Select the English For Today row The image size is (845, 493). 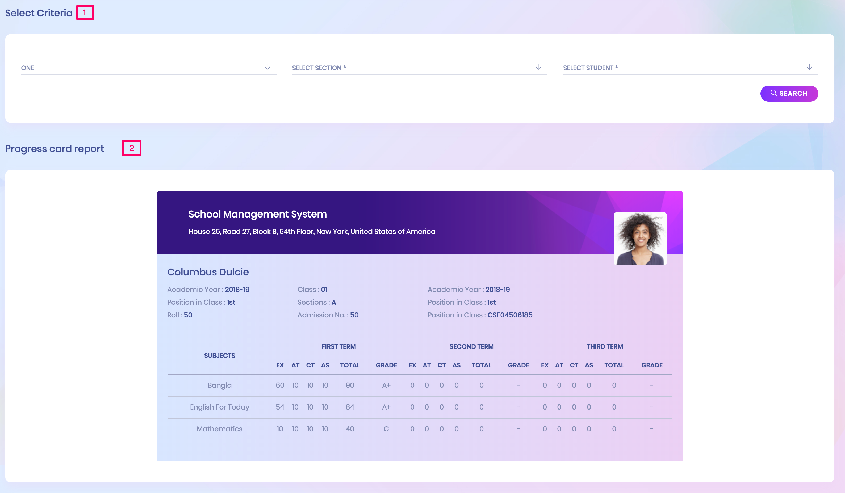(x=219, y=407)
